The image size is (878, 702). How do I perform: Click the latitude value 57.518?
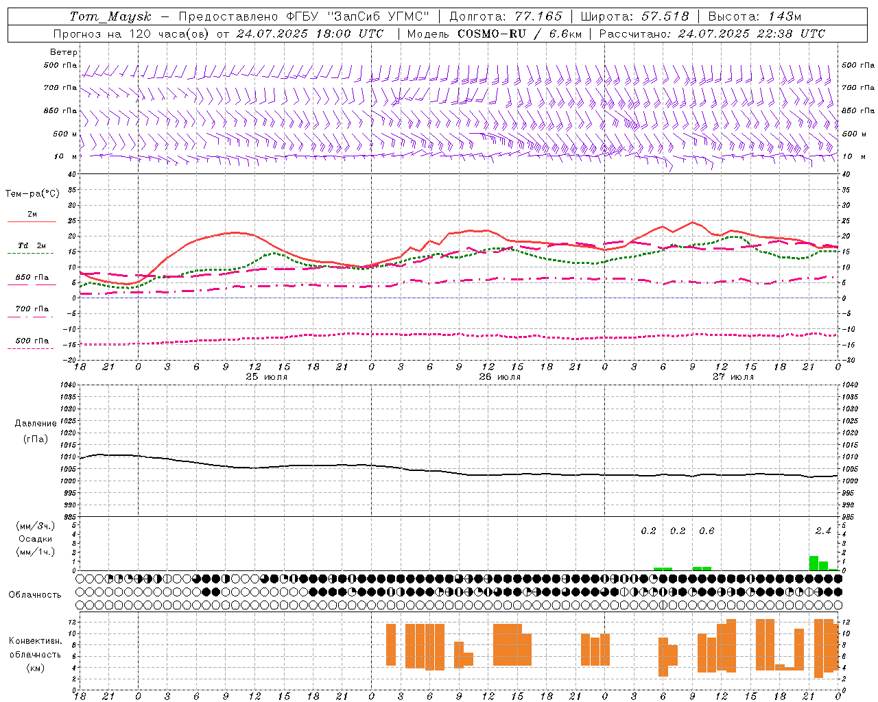point(666,16)
